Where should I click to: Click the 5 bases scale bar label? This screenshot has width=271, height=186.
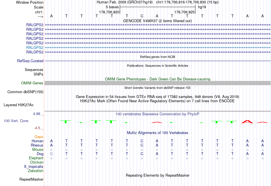(112, 7)
